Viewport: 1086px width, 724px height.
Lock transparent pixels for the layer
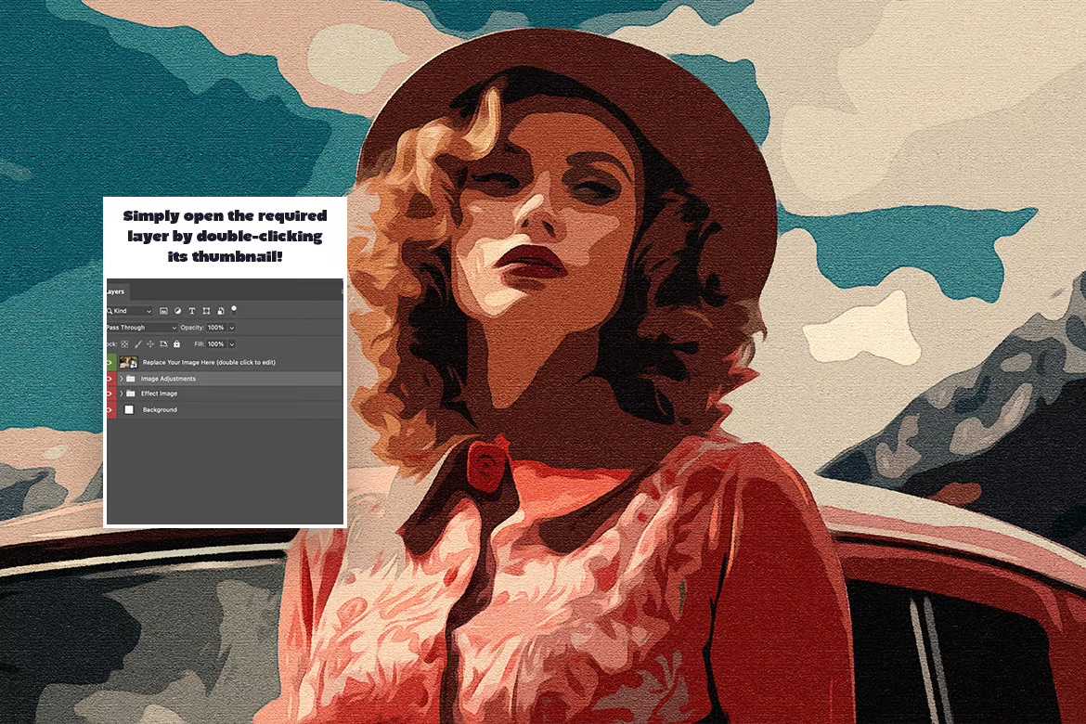pyautogui.click(x=123, y=343)
